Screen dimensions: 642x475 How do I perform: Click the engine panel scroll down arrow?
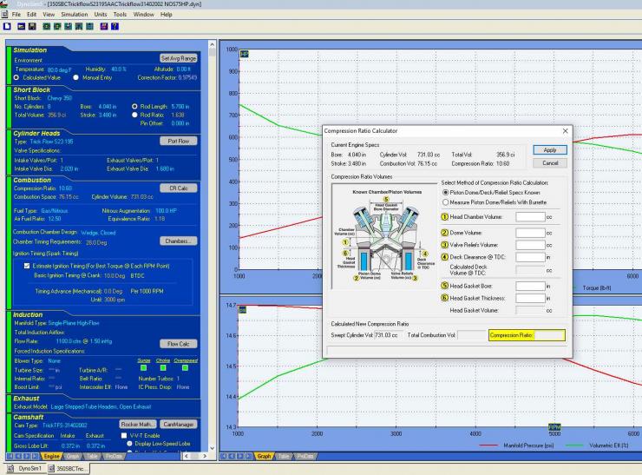point(212,448)
